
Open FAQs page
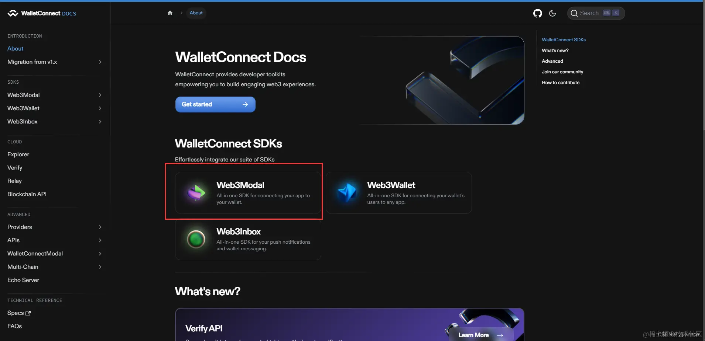tap(14, 326)
